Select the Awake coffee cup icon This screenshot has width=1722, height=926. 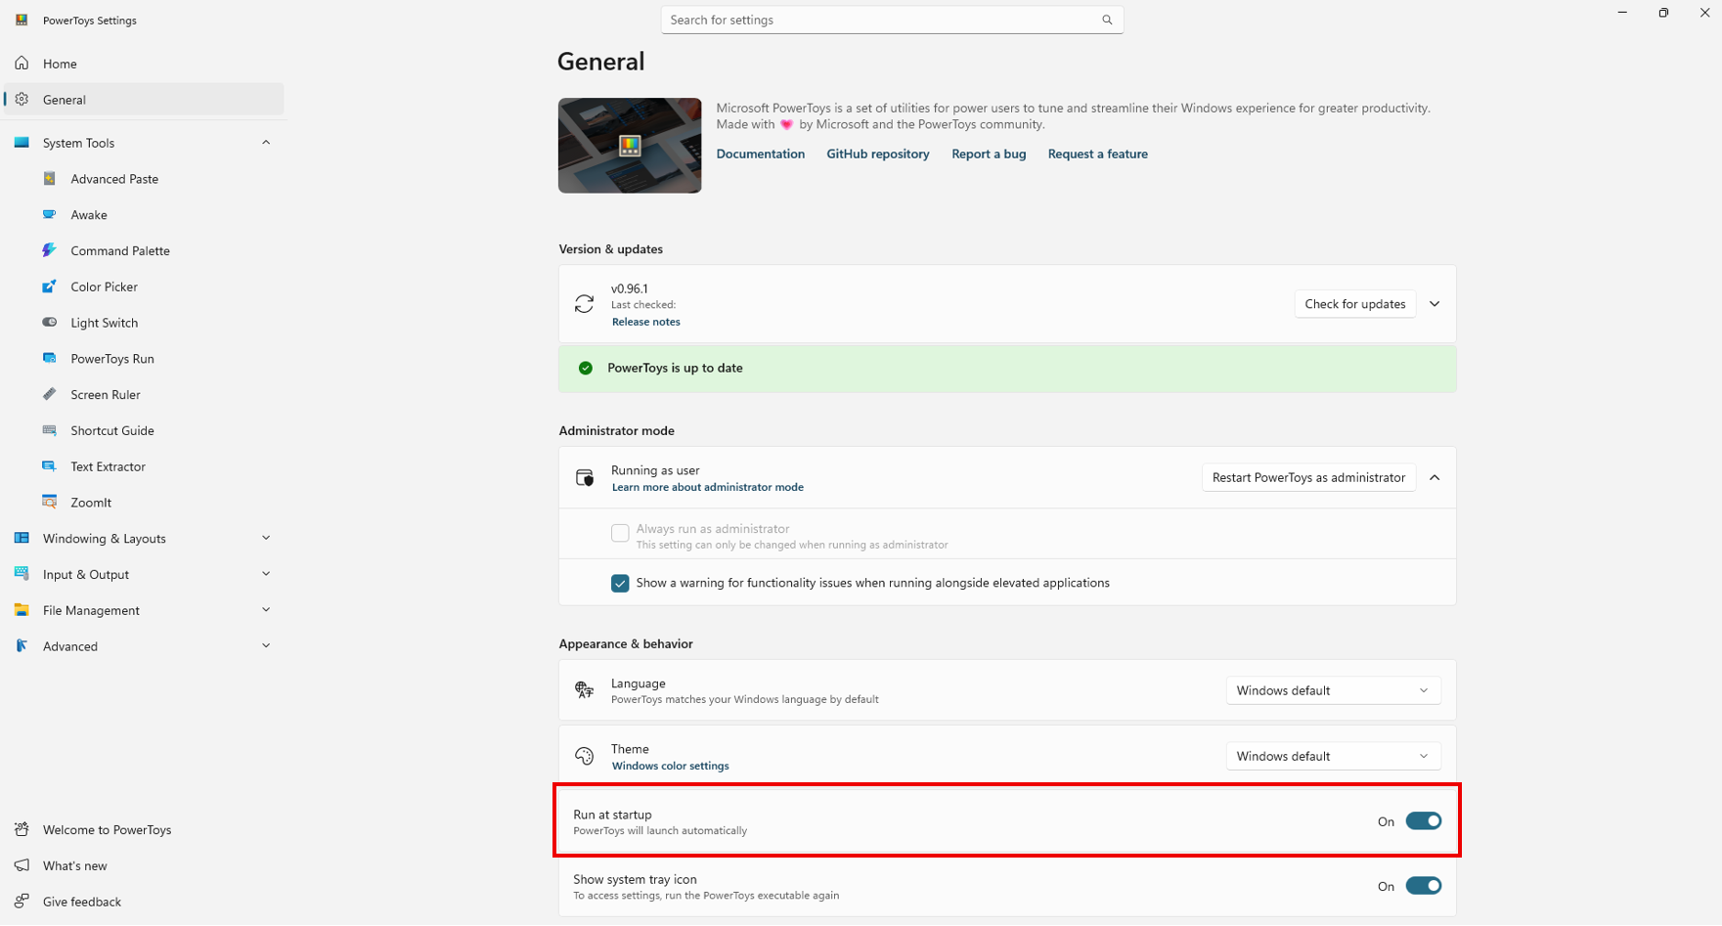[50, 215]
